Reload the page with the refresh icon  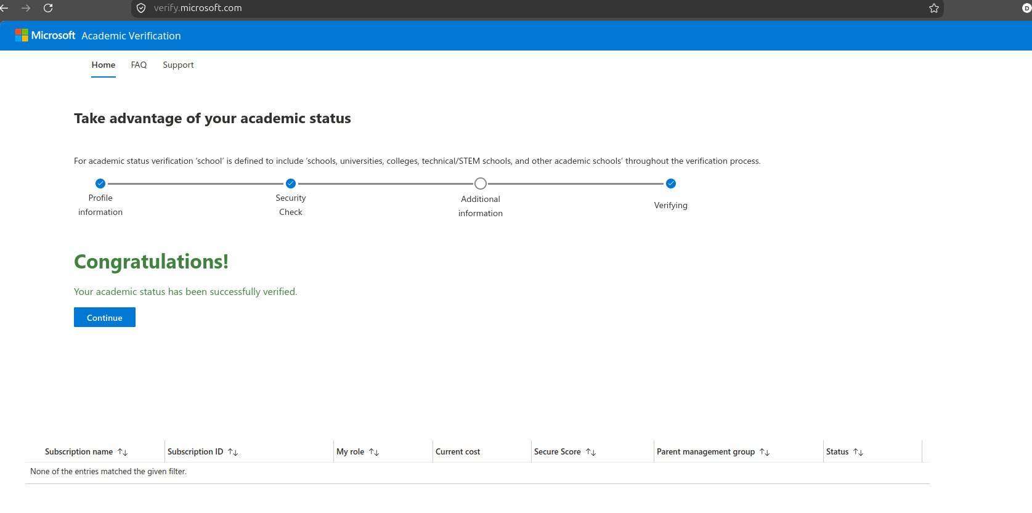(x=48, y=8)
